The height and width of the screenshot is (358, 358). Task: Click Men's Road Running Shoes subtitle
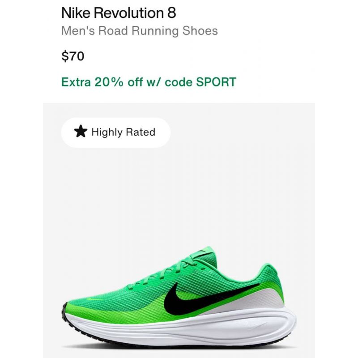pyautogui.click(x=140, y=31)
